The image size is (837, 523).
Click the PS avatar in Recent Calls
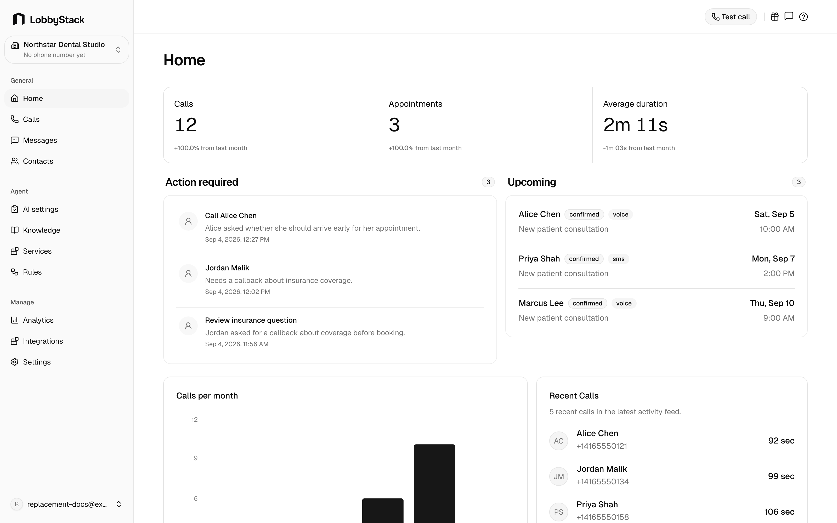(x=559, y=512)
